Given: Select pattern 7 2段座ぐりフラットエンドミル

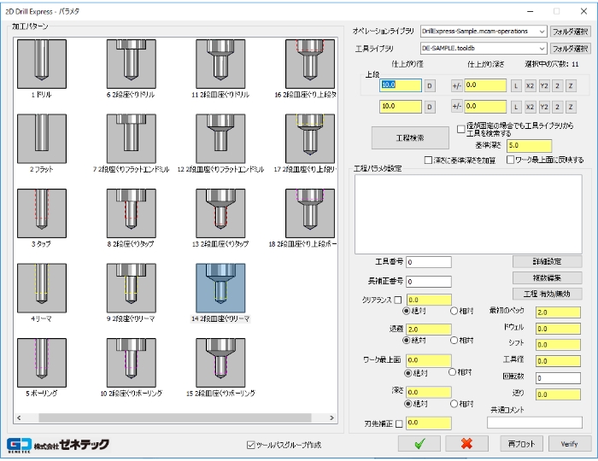Looking at the screenshot, I should tap(132, 138).
